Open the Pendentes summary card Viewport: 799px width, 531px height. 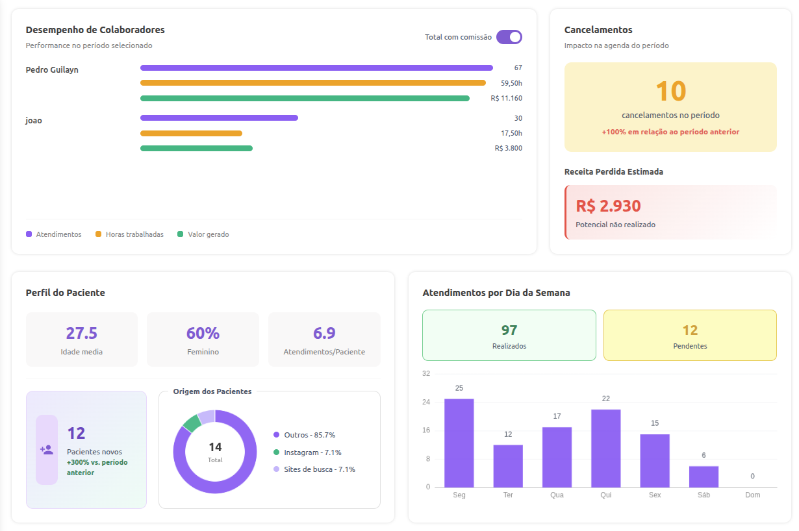pos(690,335)
